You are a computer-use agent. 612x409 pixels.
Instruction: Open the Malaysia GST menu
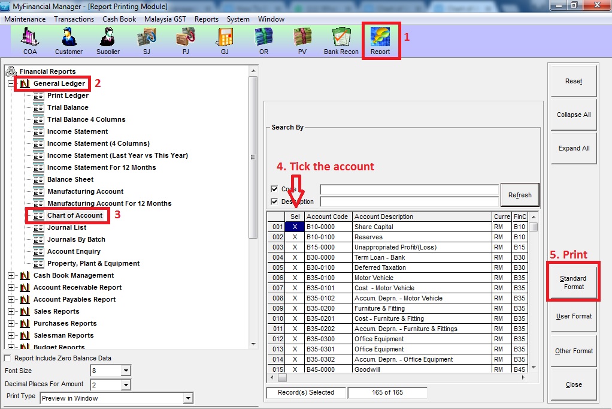165,19
